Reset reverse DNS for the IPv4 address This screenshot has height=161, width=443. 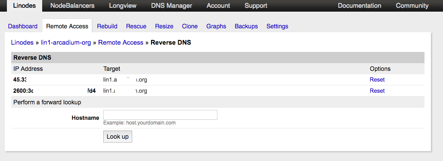click(x=377, y=79)
